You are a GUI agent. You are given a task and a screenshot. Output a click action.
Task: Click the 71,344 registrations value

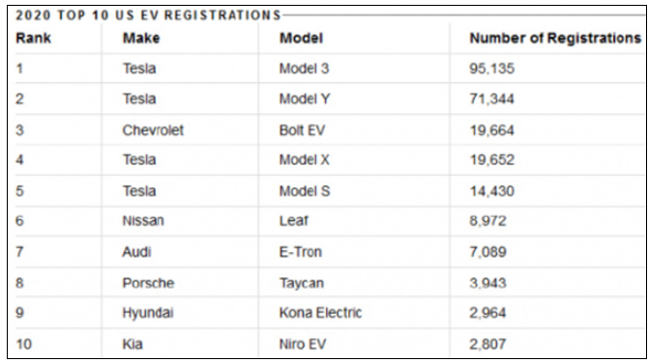tap(491, 99)
